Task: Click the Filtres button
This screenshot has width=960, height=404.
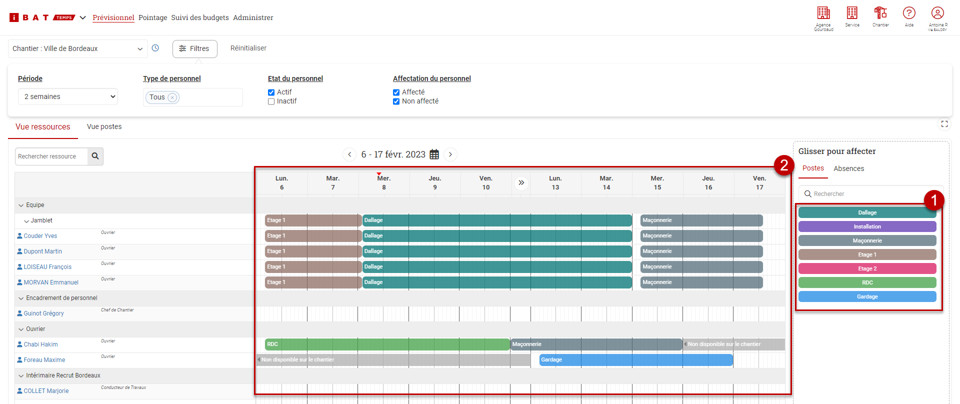Action: 194,49
